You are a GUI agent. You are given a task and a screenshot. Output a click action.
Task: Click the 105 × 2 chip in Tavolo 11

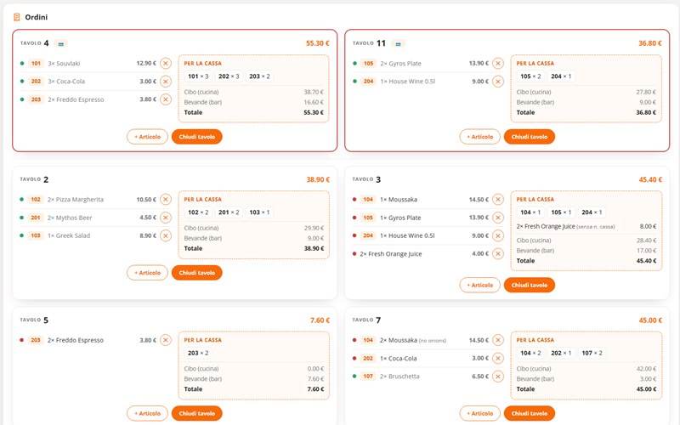pyautogui.click(x=530, y=76)
